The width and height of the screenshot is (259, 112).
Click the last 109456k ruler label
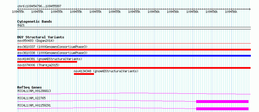coord(231,12)
